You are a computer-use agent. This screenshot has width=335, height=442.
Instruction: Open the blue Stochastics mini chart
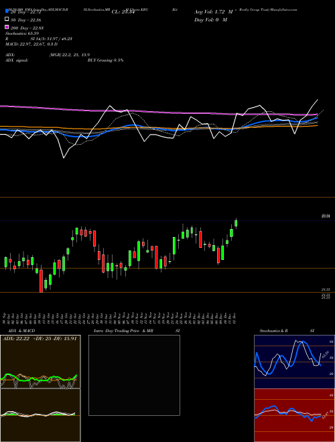pyautogui.click(x=294, y=362)
